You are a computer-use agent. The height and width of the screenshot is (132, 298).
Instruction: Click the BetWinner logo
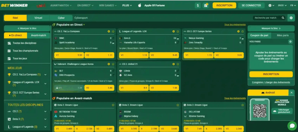15,5
